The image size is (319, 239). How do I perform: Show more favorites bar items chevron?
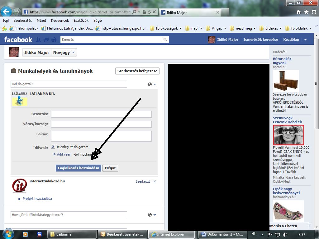coord(316,26)
